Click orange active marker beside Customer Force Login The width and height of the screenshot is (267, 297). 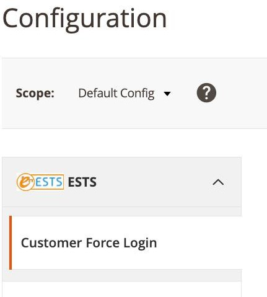tap(11, 242)
